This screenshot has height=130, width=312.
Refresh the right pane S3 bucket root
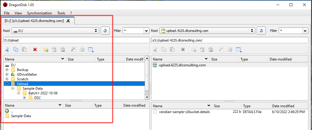[261, 31]
